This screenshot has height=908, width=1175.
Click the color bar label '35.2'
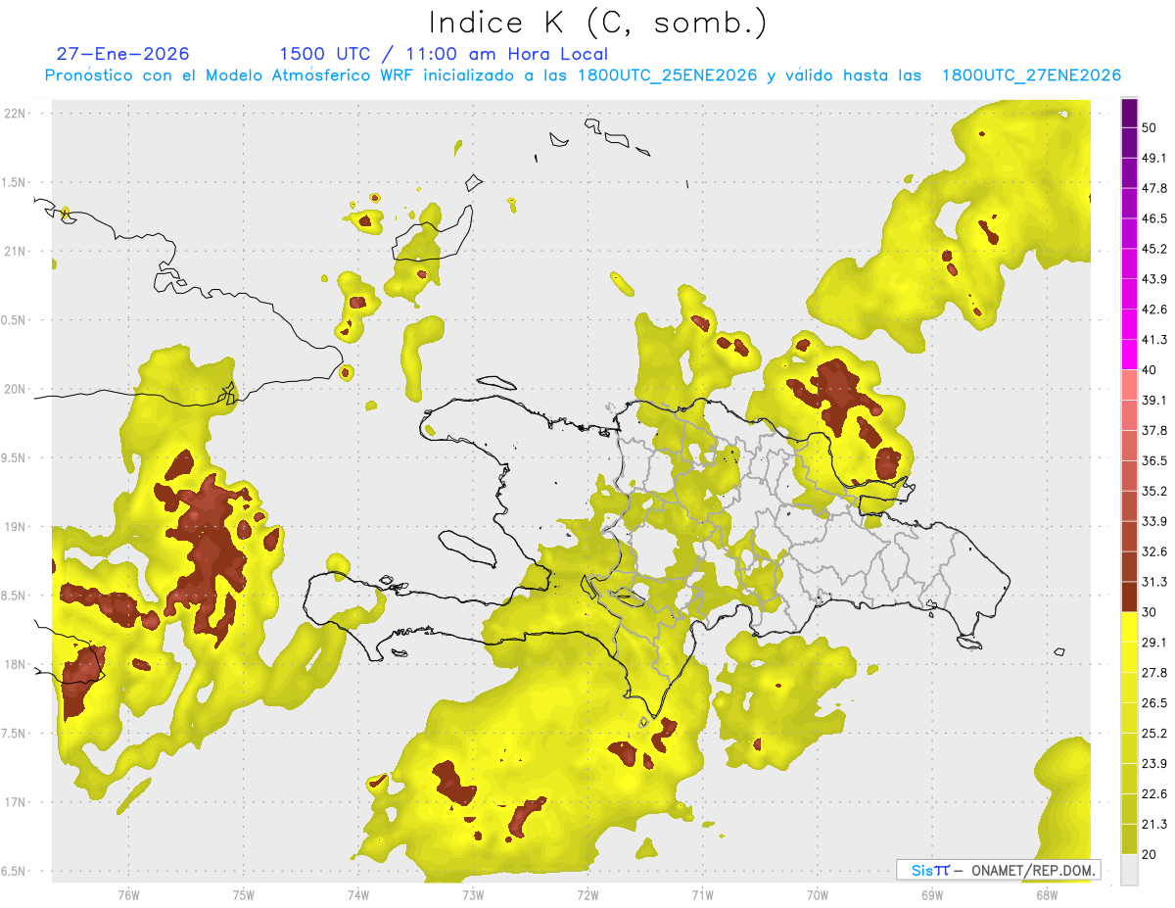(x=1154, y=492)
